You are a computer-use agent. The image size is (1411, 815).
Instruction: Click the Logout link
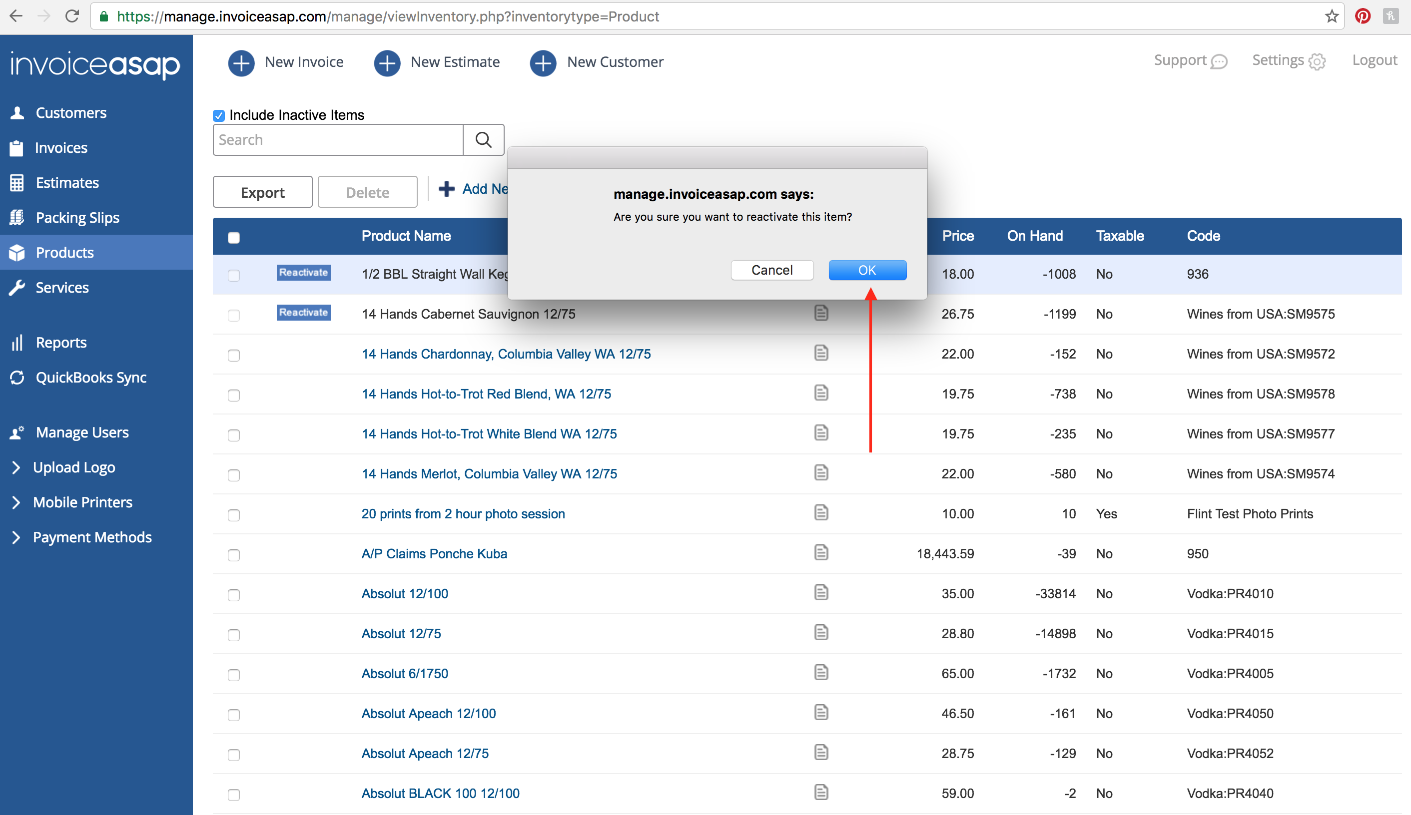(x=1374, y=60)
